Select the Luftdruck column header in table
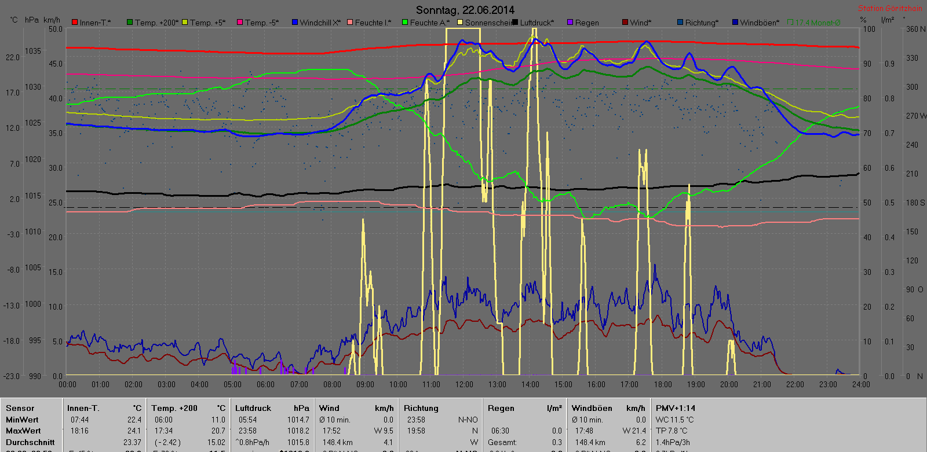This screenshot has width=927, height=452. pos(253,408)
